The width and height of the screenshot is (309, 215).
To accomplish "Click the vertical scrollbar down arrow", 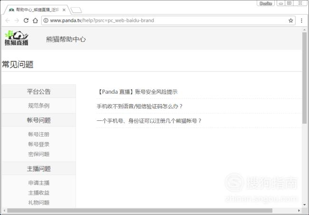I will point(304,205).
